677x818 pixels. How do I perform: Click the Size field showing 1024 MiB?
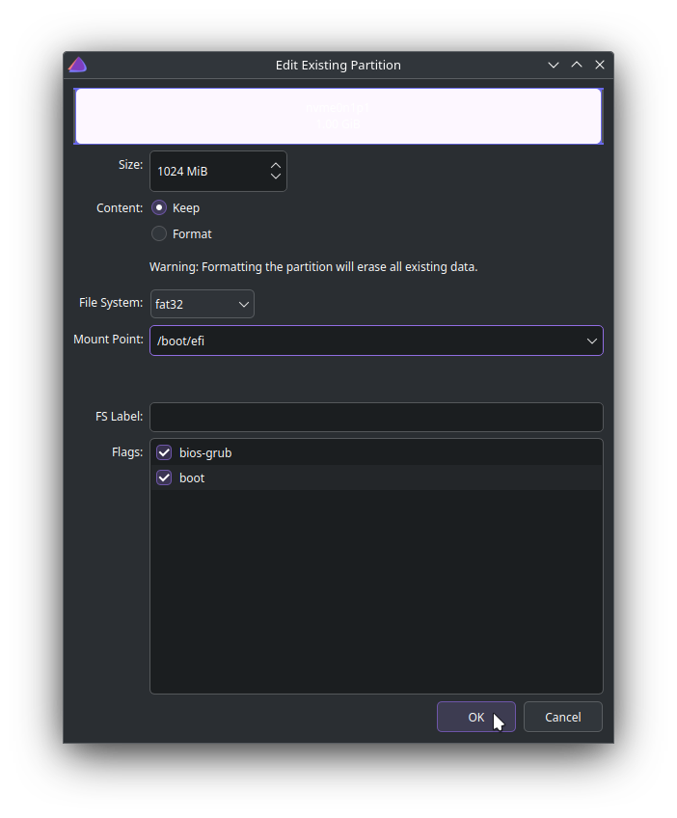[218, 171]
